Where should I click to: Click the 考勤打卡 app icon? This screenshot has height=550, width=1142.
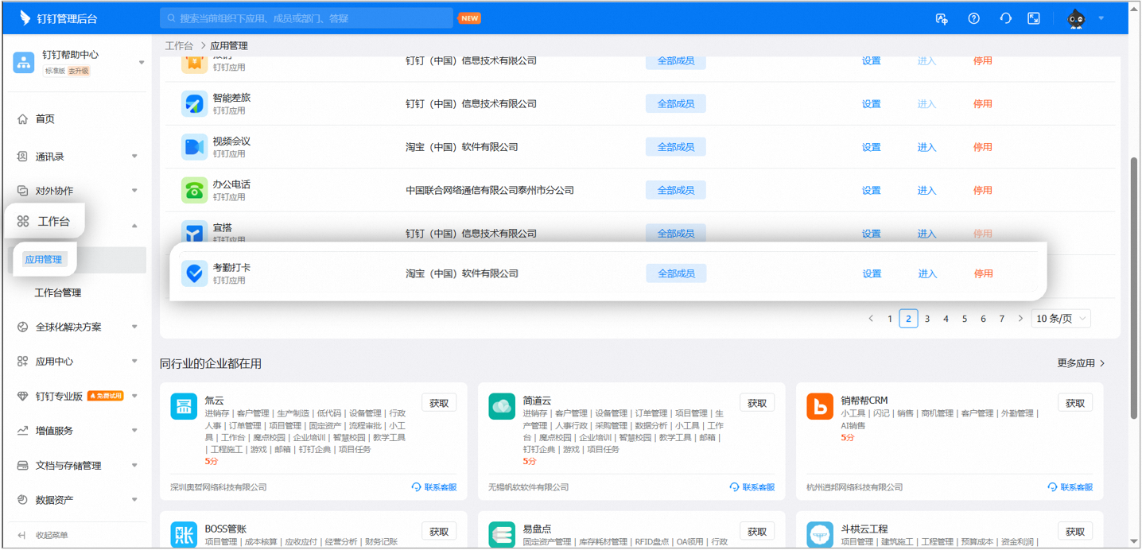coord(194,273)
